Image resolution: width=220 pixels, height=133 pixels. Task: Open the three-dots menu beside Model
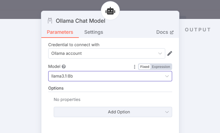[134, 67]
